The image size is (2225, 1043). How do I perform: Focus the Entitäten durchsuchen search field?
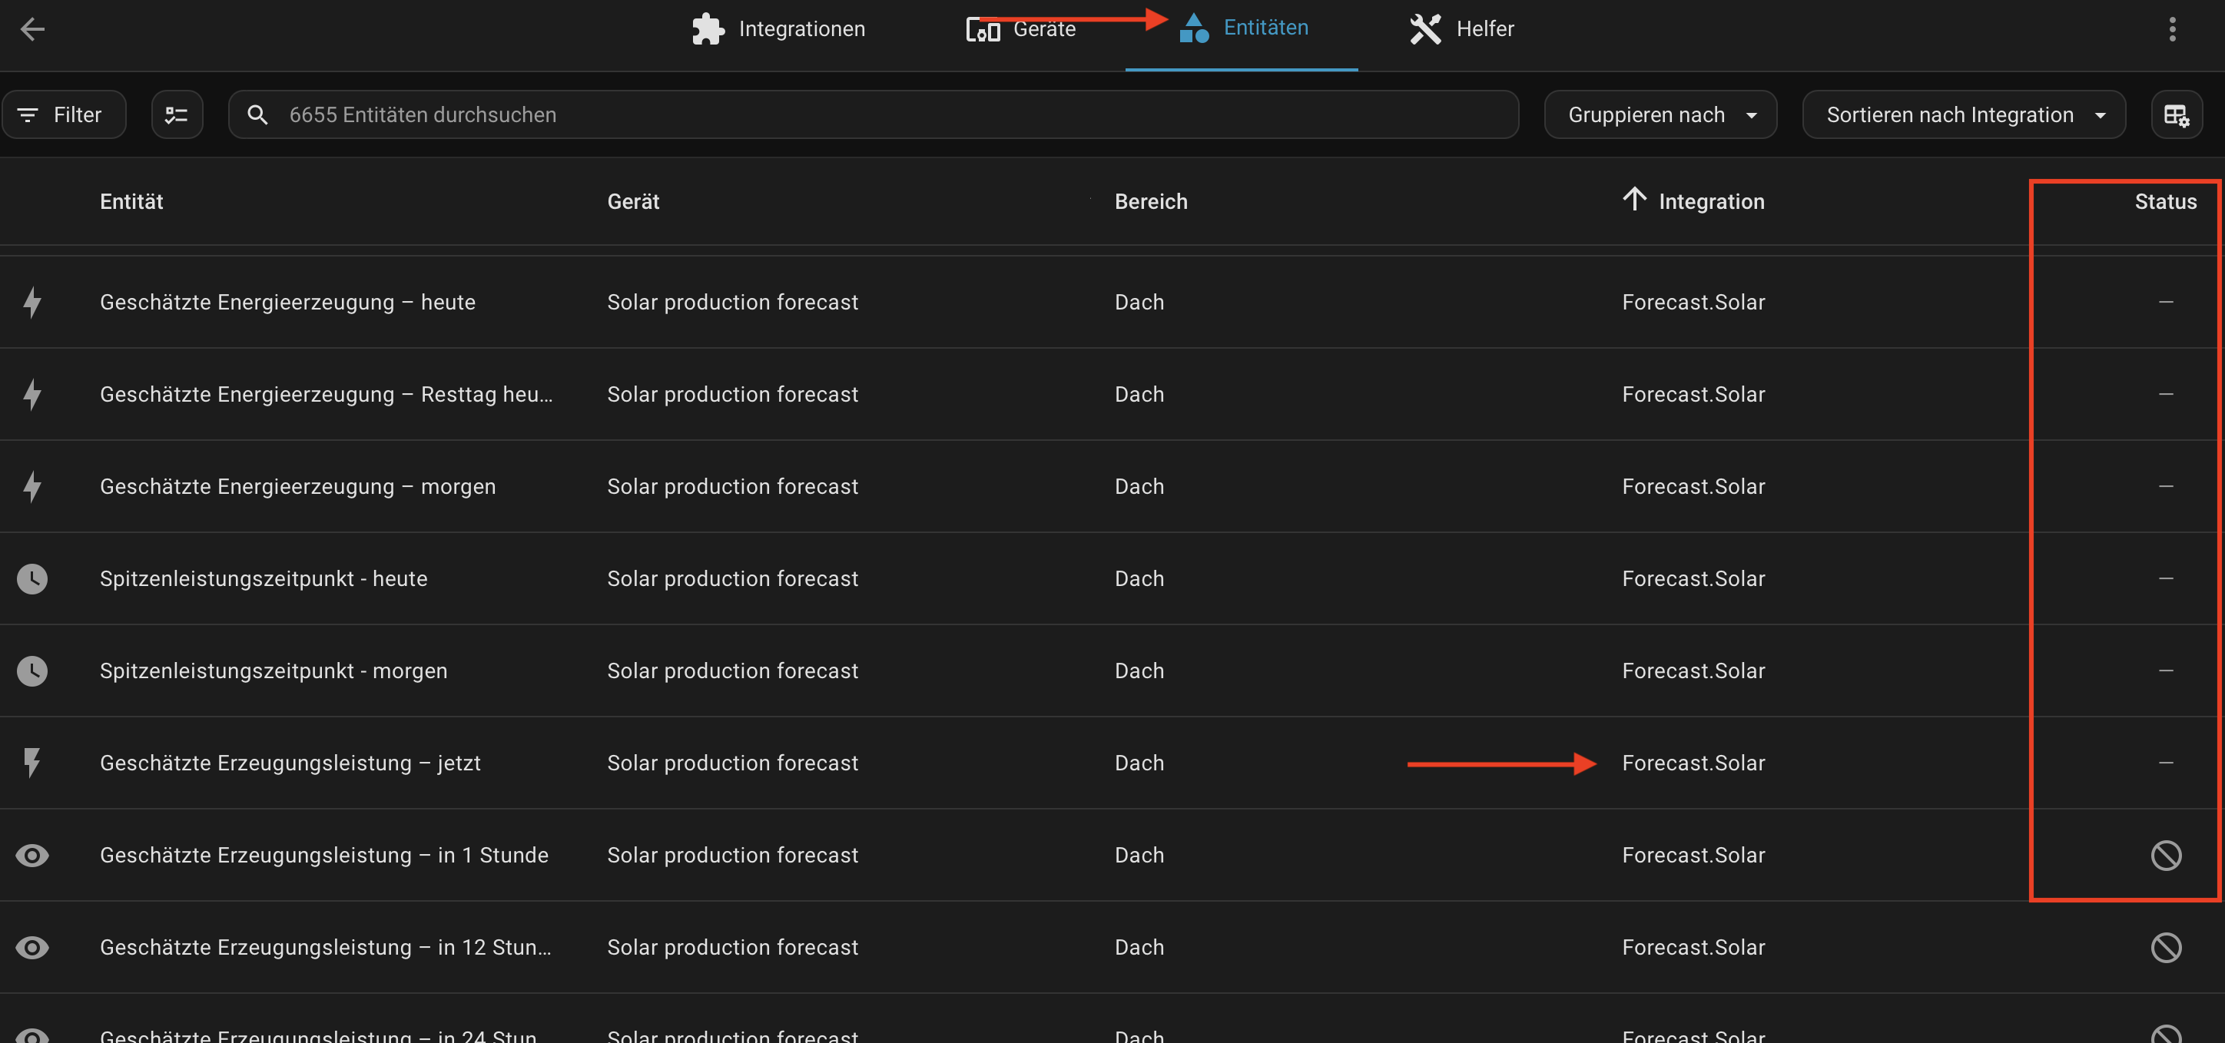(x=874, y=115)
